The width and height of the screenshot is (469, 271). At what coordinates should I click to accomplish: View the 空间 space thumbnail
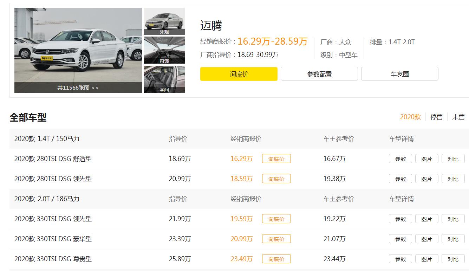click(x=164, y=79)
